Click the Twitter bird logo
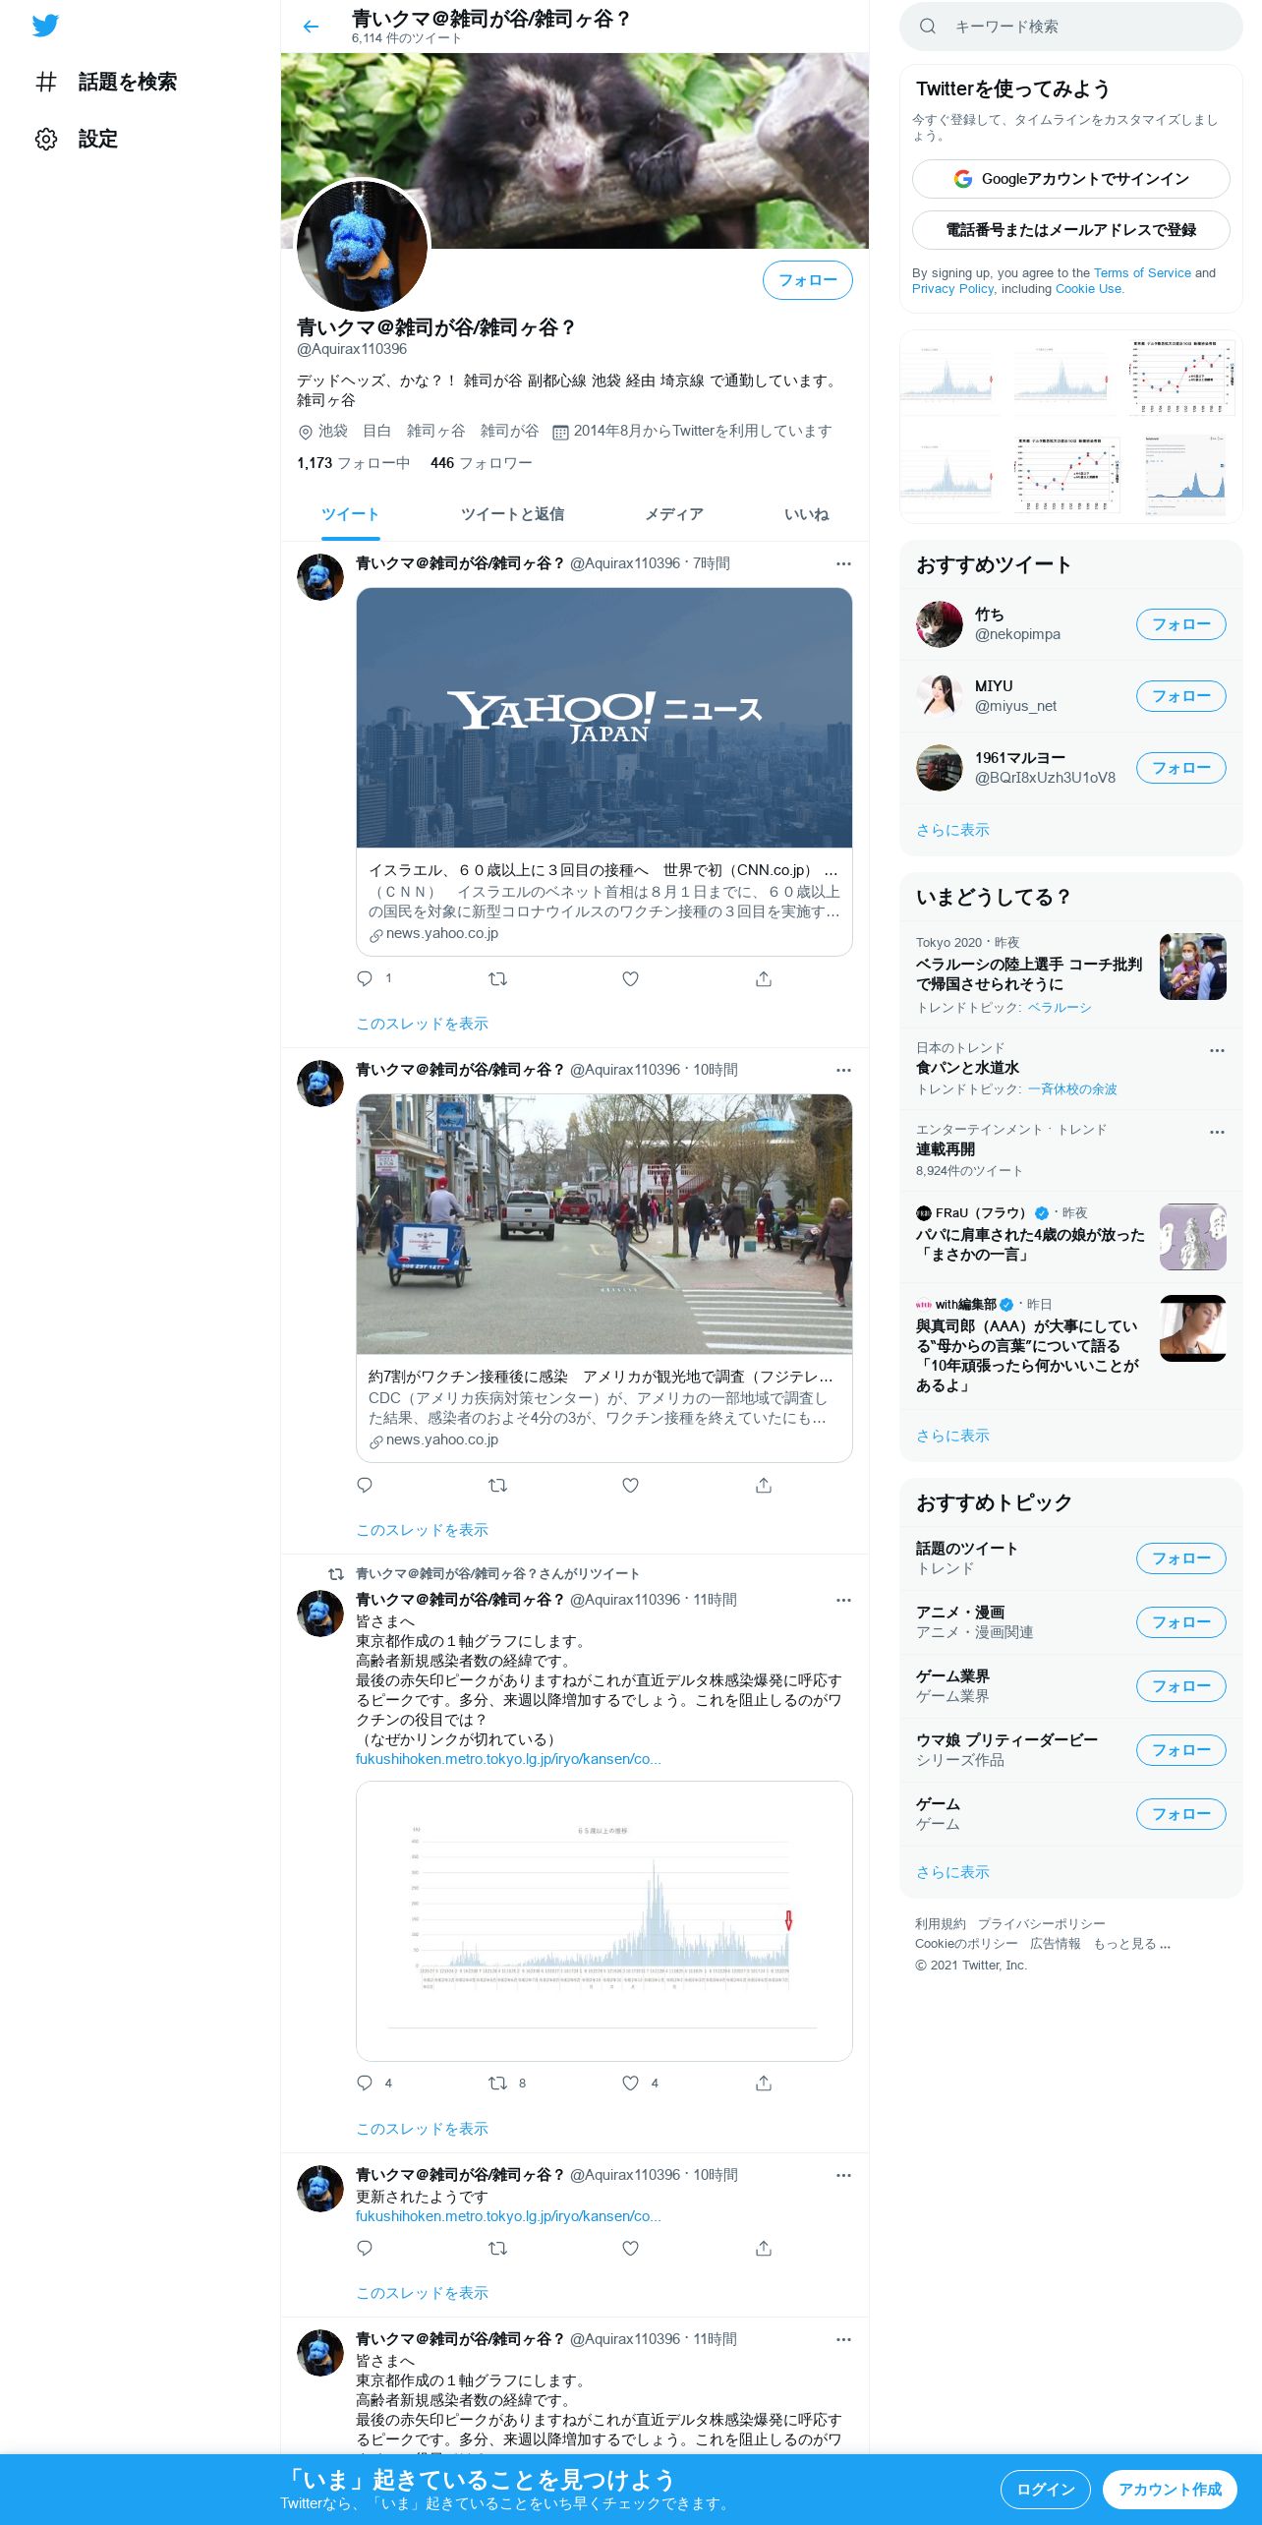Image resolution: width=1262 pixels, height=2525 pixels. click(x=45, y=26)
